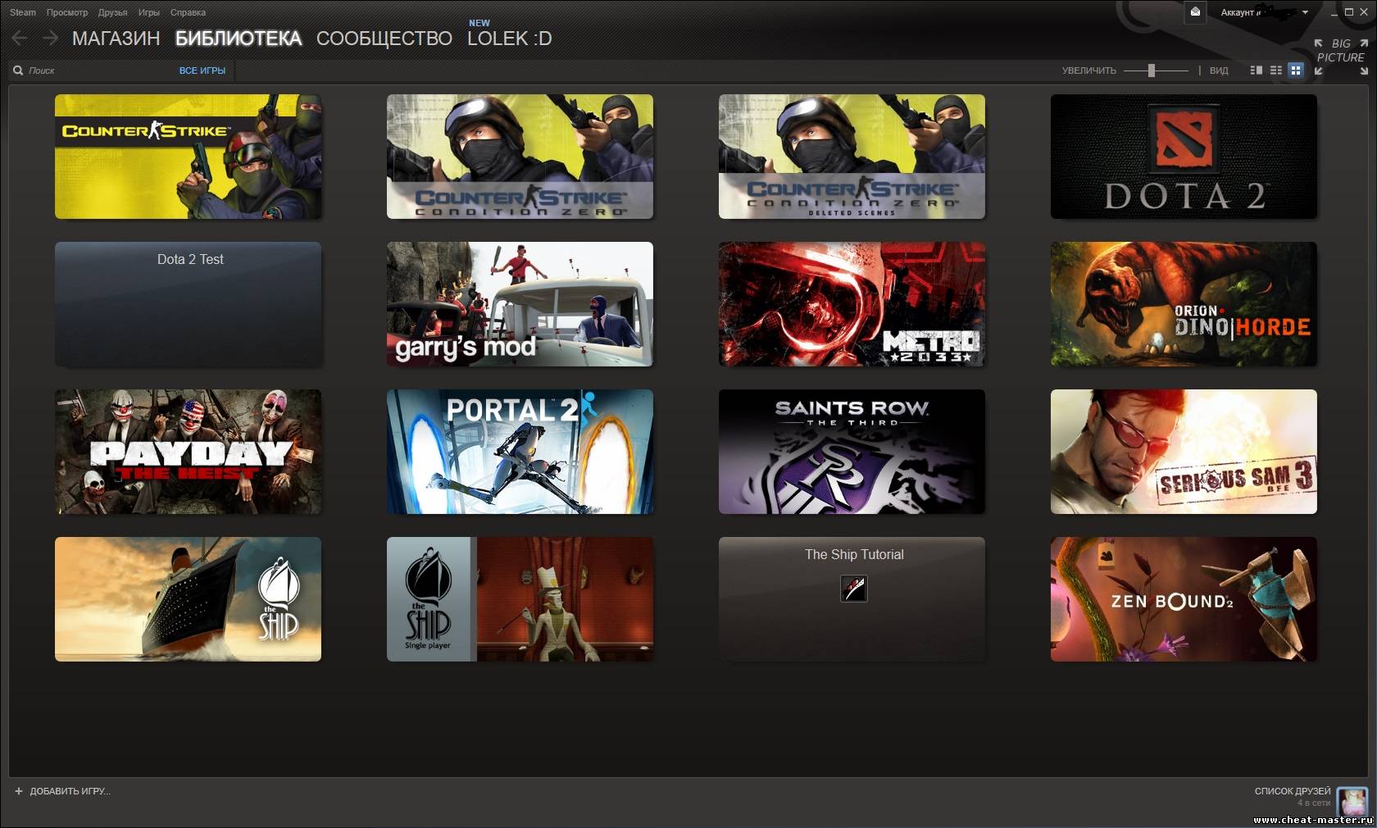Open friends list avatar icon
The width and height of the screenshot is (1377, 828).
(1352, 800)
